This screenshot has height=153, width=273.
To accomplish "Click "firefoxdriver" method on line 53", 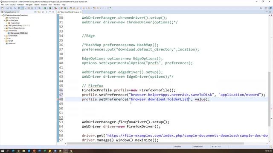I will click(132, 122).
